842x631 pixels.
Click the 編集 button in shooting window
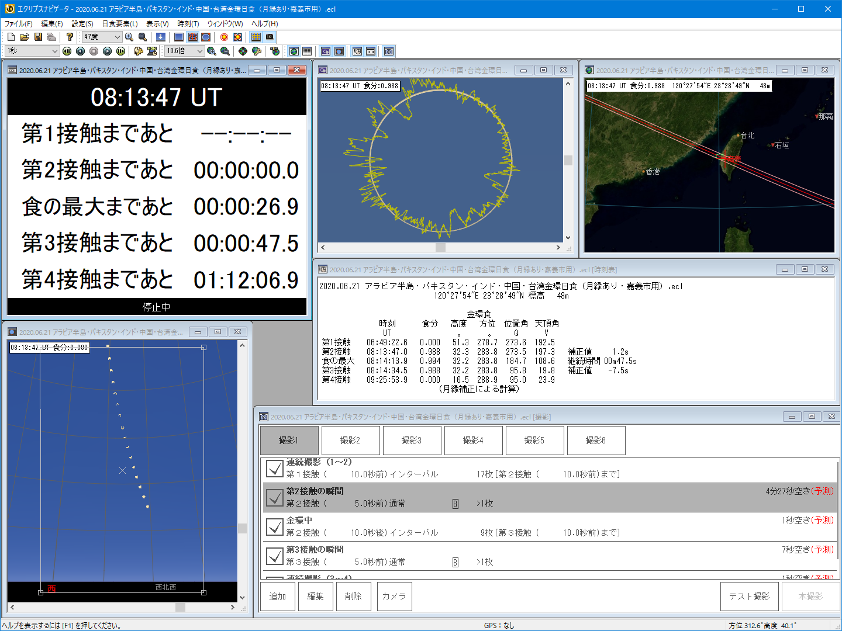316,597
